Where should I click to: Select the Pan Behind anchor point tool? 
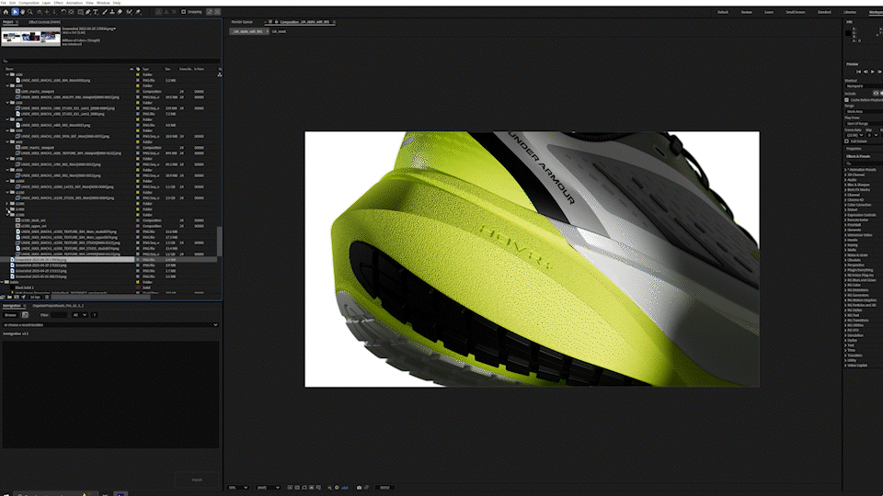pos(71,12)
